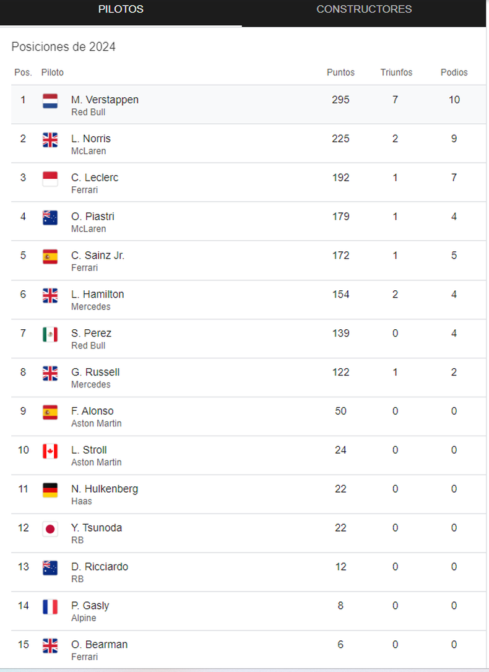Select the Pilotos tab
This screenshot has height=672, width=489.
pos(121,9)
